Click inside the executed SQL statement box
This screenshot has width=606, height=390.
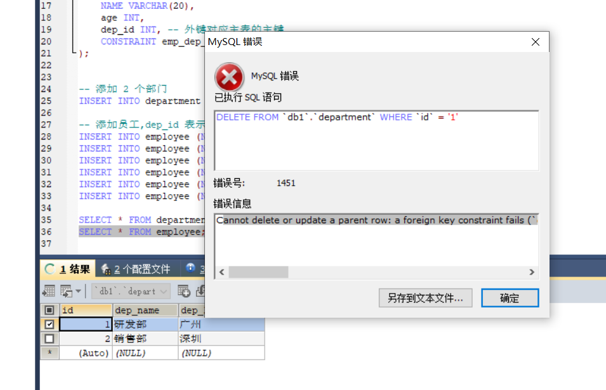coord(376,141)
